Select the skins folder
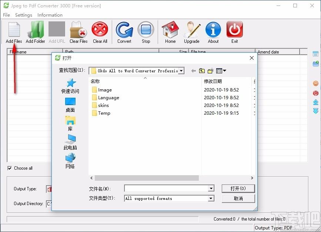This screenshot has height=232, width=321. (x=100, y=105)
